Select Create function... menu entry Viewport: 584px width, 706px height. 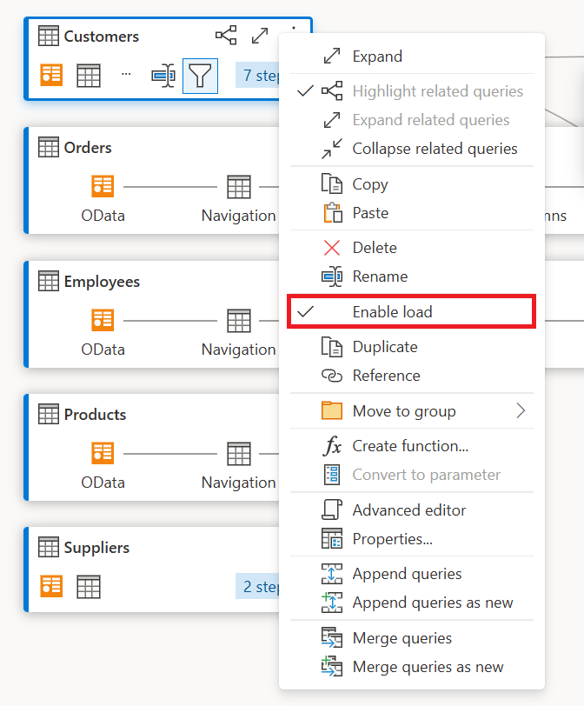[412, 446]
